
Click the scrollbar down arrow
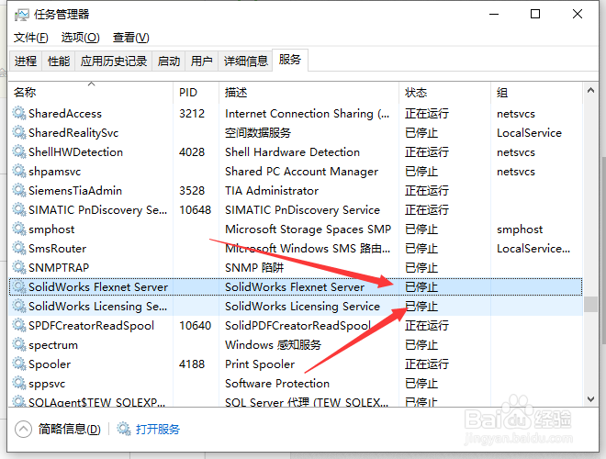pos(590,399)
